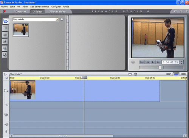Open the Disc menus album tab
189x138 pixels.
[x=5, y=55]
